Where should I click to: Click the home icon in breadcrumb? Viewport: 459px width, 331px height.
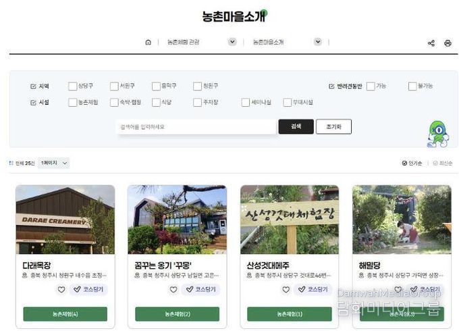point(148,42)
